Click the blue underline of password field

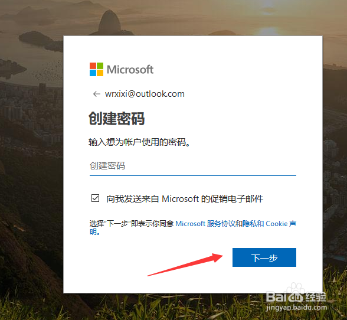(x=193, y=175)
